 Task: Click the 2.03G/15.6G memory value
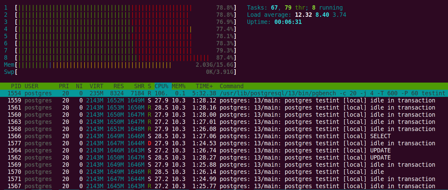pos(214,65)
